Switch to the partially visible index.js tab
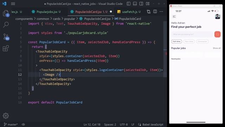 click(17, 12)
